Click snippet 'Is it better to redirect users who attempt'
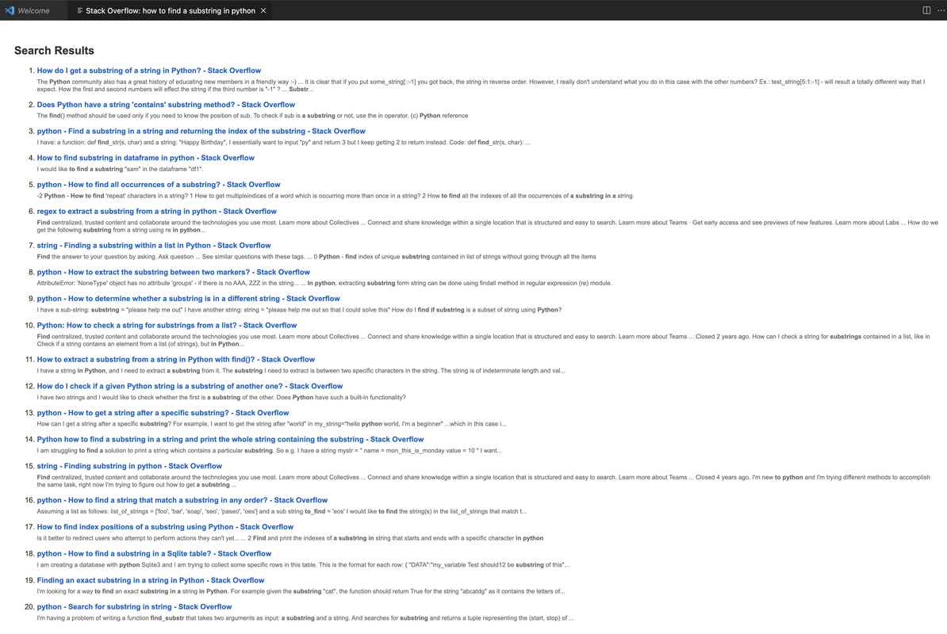 coord(290,538)
